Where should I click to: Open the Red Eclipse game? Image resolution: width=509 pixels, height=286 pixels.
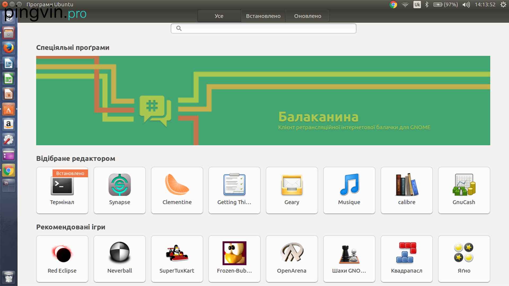62,259
